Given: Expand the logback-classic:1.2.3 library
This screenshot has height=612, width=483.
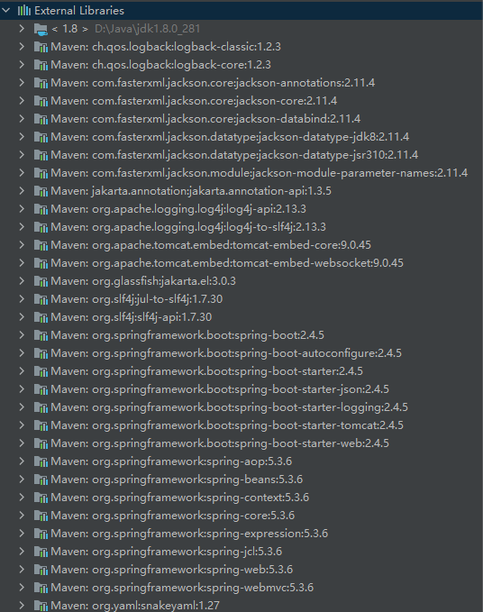Looking at the screenshot, I should pyautogui.click(x=22, y=47).
